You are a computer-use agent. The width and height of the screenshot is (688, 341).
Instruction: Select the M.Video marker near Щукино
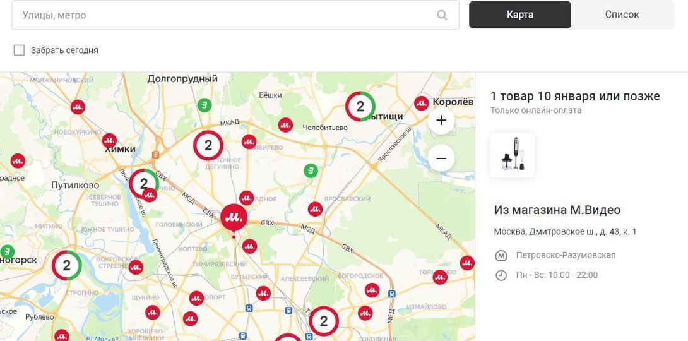pos(152,313)
